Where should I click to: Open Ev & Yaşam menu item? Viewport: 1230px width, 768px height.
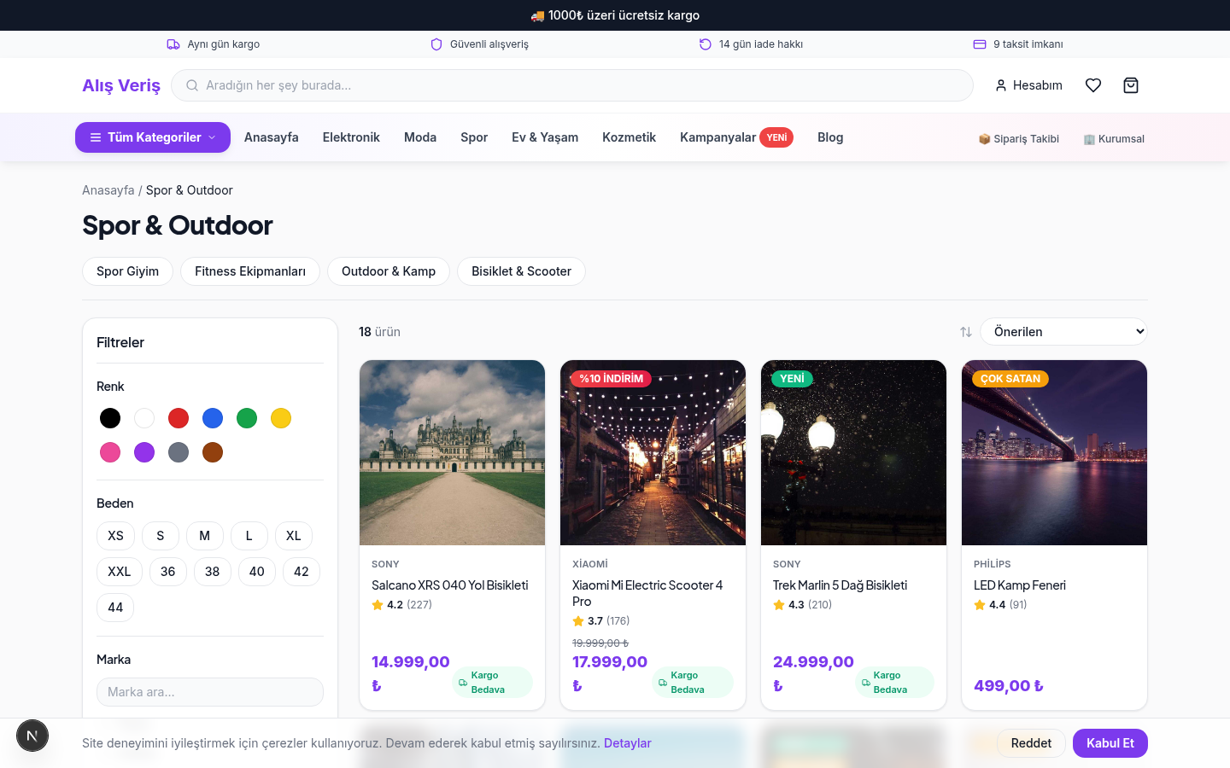click(x=545, y=137)
